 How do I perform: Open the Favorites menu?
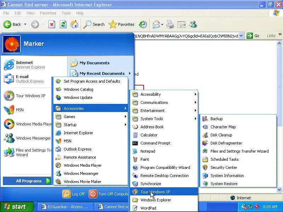[x=48, y=13]
